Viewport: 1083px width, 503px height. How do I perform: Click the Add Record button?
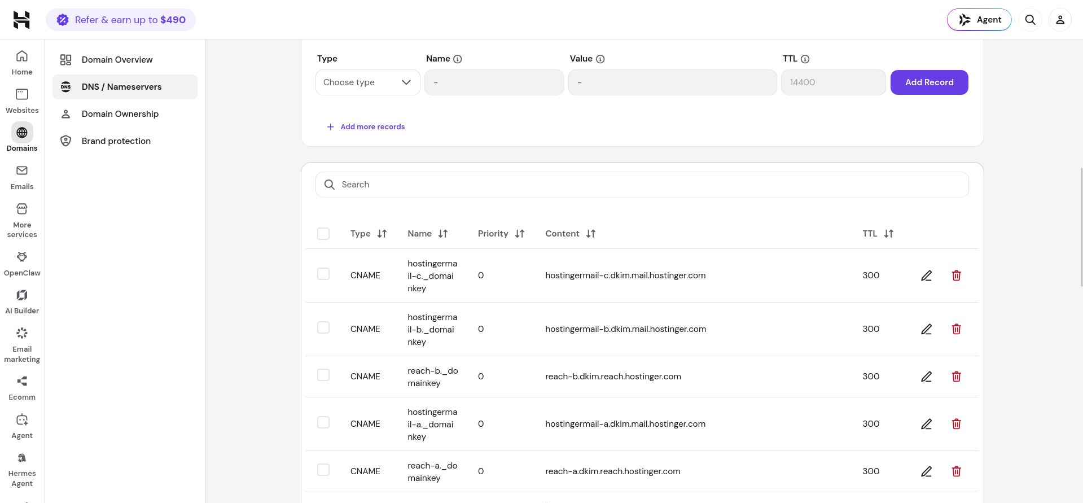click(x=929, y=82)
